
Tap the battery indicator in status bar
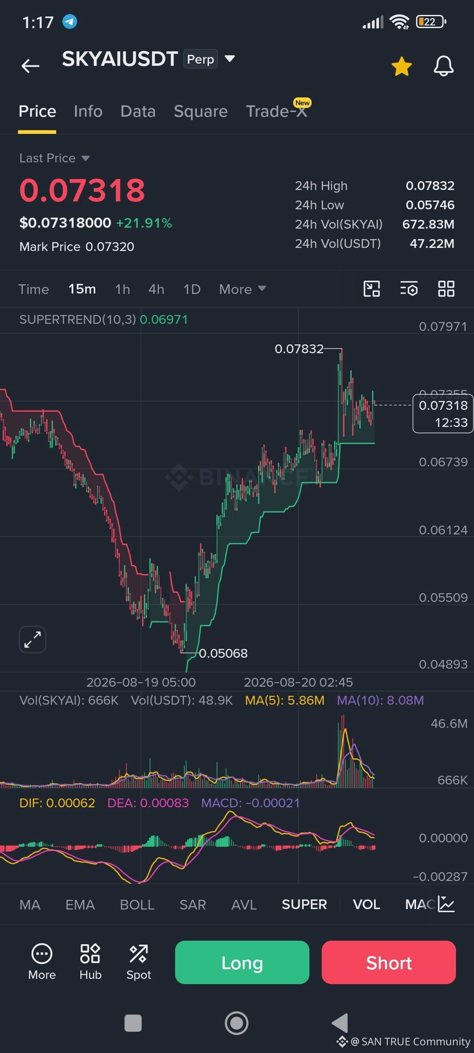431,21
